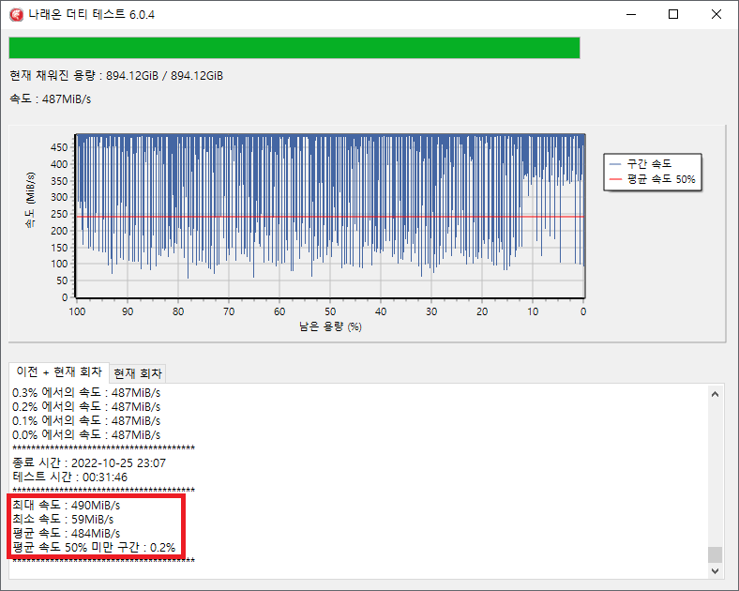
Task: Click the 구간 속도 legend entry
Action: 641,163
